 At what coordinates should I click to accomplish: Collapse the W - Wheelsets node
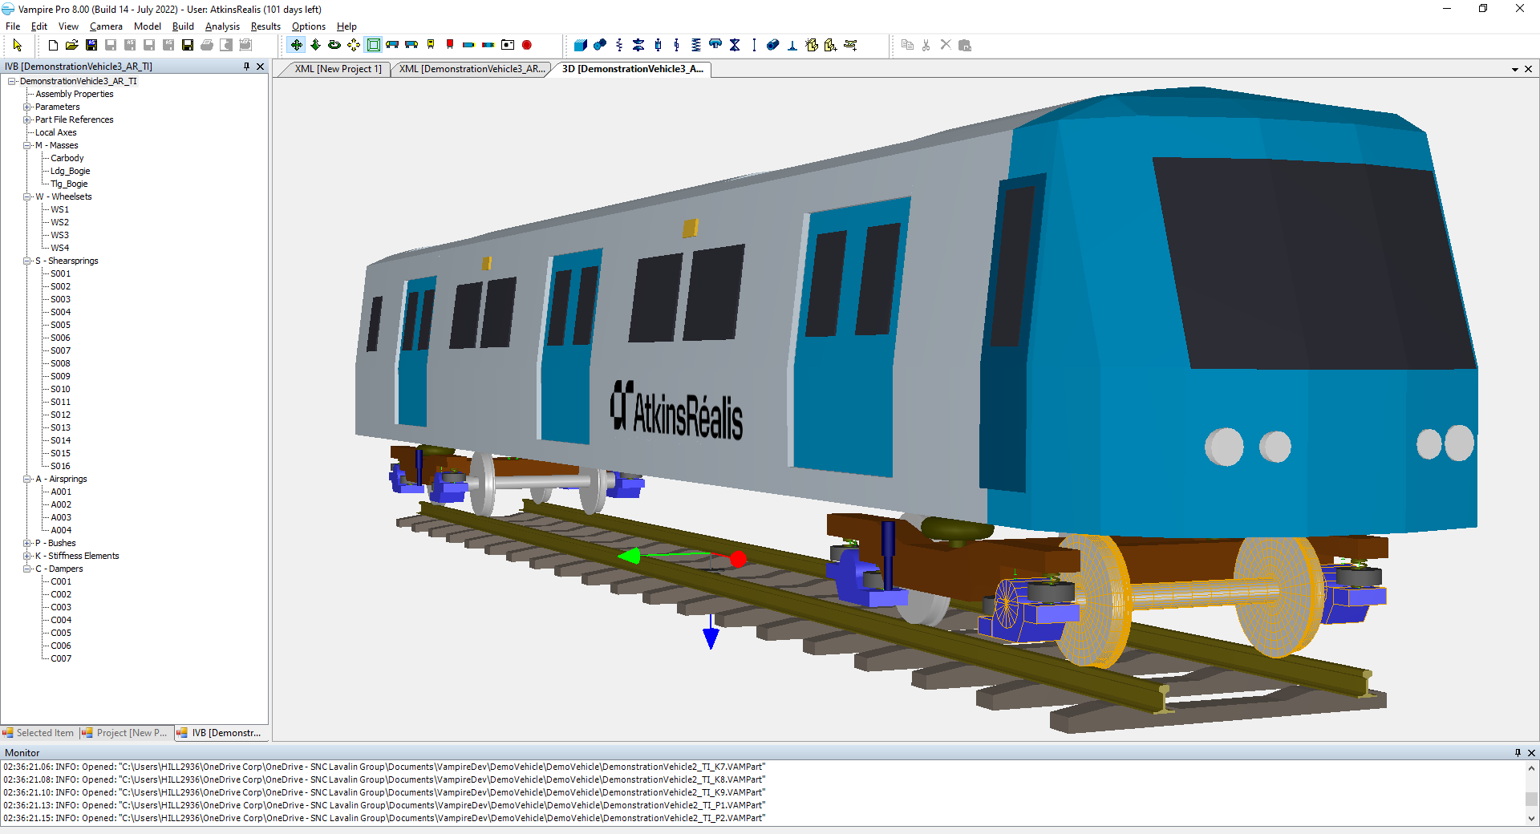[x=27, y=196]
